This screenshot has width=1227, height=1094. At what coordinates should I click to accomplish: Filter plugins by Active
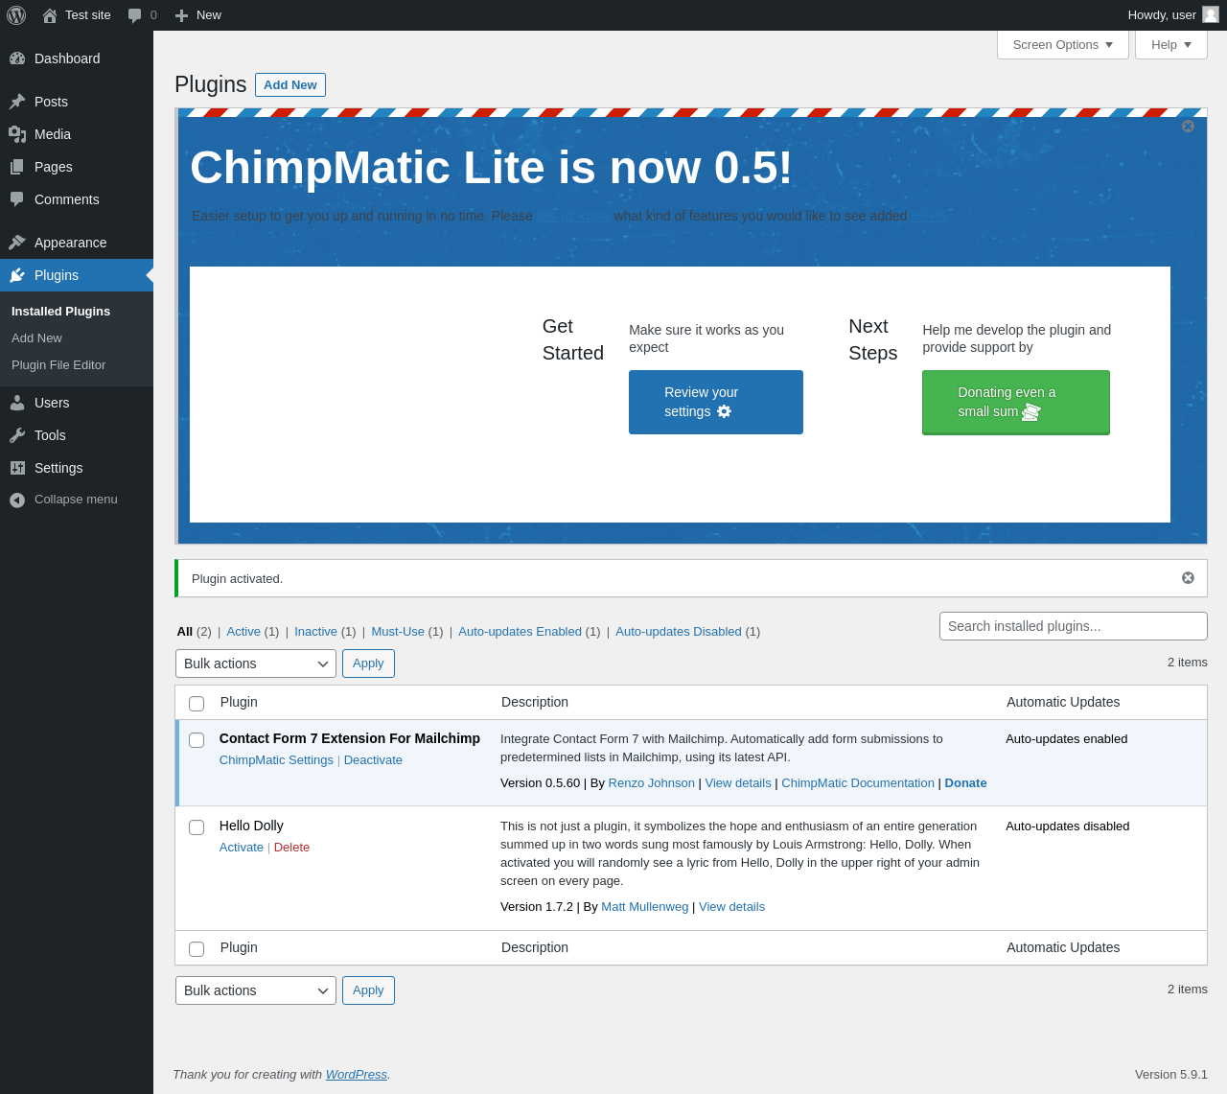[243, 632]
